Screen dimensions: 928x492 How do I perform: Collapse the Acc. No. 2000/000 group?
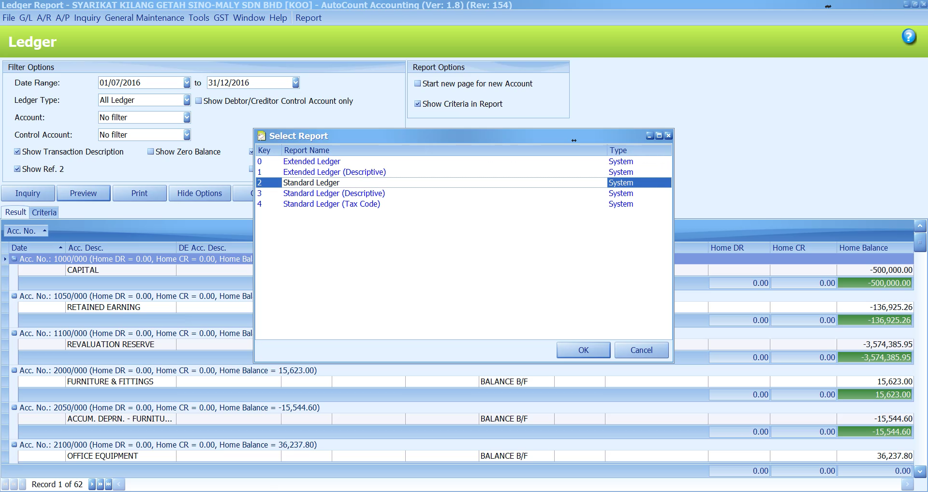pyautogui.click(x=15, y=370)
